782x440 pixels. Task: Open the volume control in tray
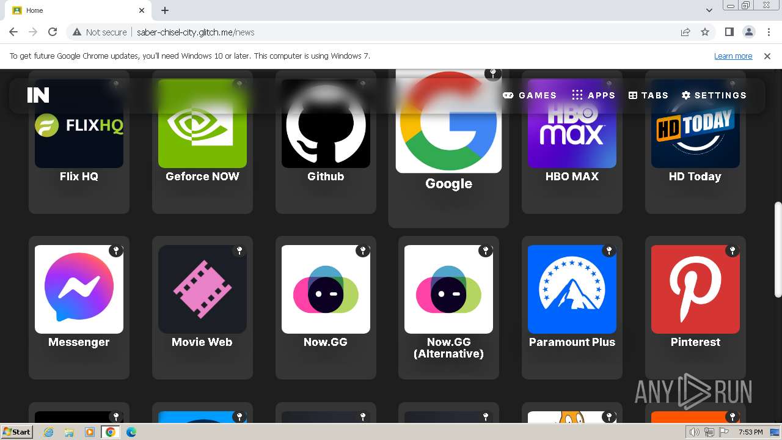pyautogui.click(x=694, y=432)
